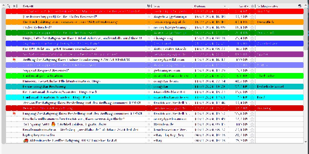
Task: Toggle threaded view icon in column header
Action: click(x=9, y=6)
